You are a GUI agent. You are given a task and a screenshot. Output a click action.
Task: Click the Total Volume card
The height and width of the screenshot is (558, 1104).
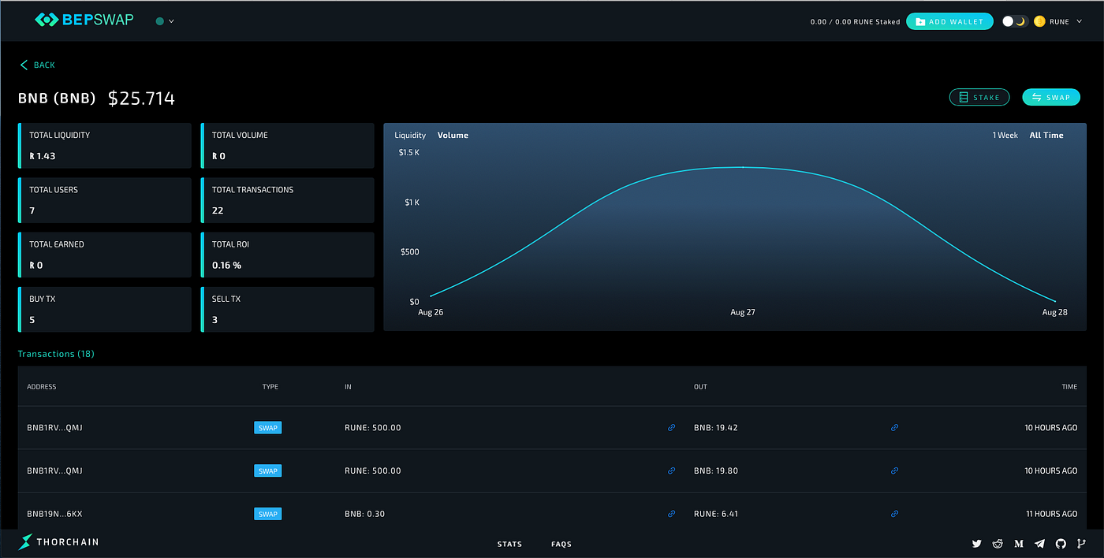click(288, 146)
